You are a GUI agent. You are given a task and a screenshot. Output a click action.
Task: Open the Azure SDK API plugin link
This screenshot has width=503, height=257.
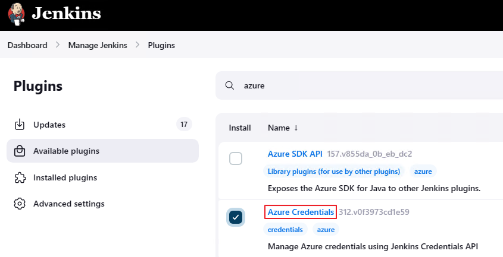click(295, 154)
